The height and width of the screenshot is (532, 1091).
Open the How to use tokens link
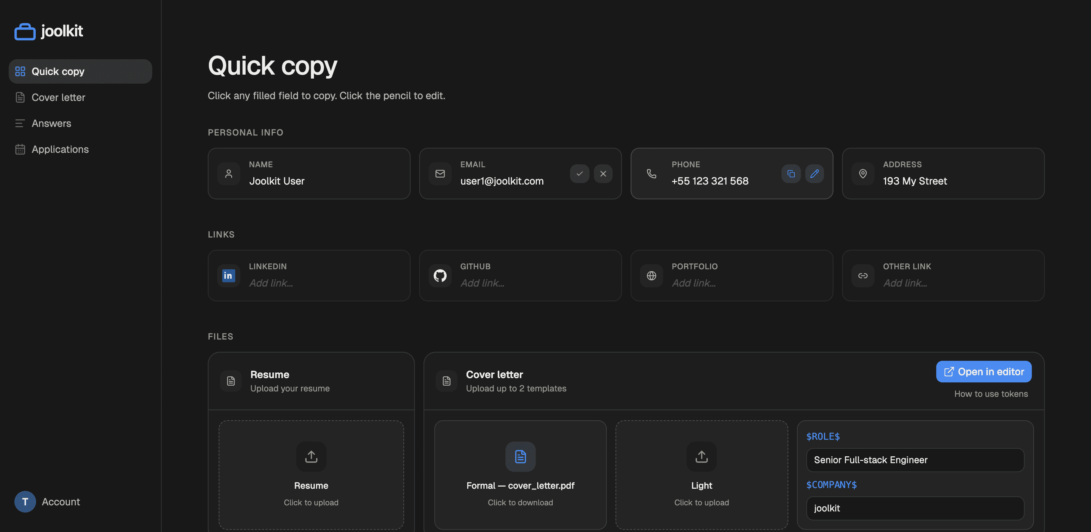coord(991,394)
